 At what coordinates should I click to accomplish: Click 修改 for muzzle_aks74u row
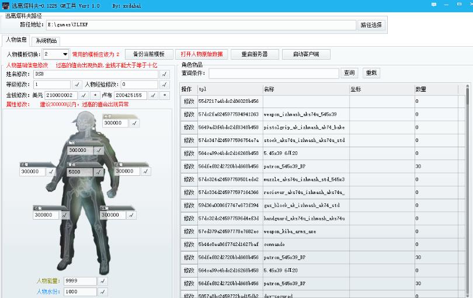point(189,179)
